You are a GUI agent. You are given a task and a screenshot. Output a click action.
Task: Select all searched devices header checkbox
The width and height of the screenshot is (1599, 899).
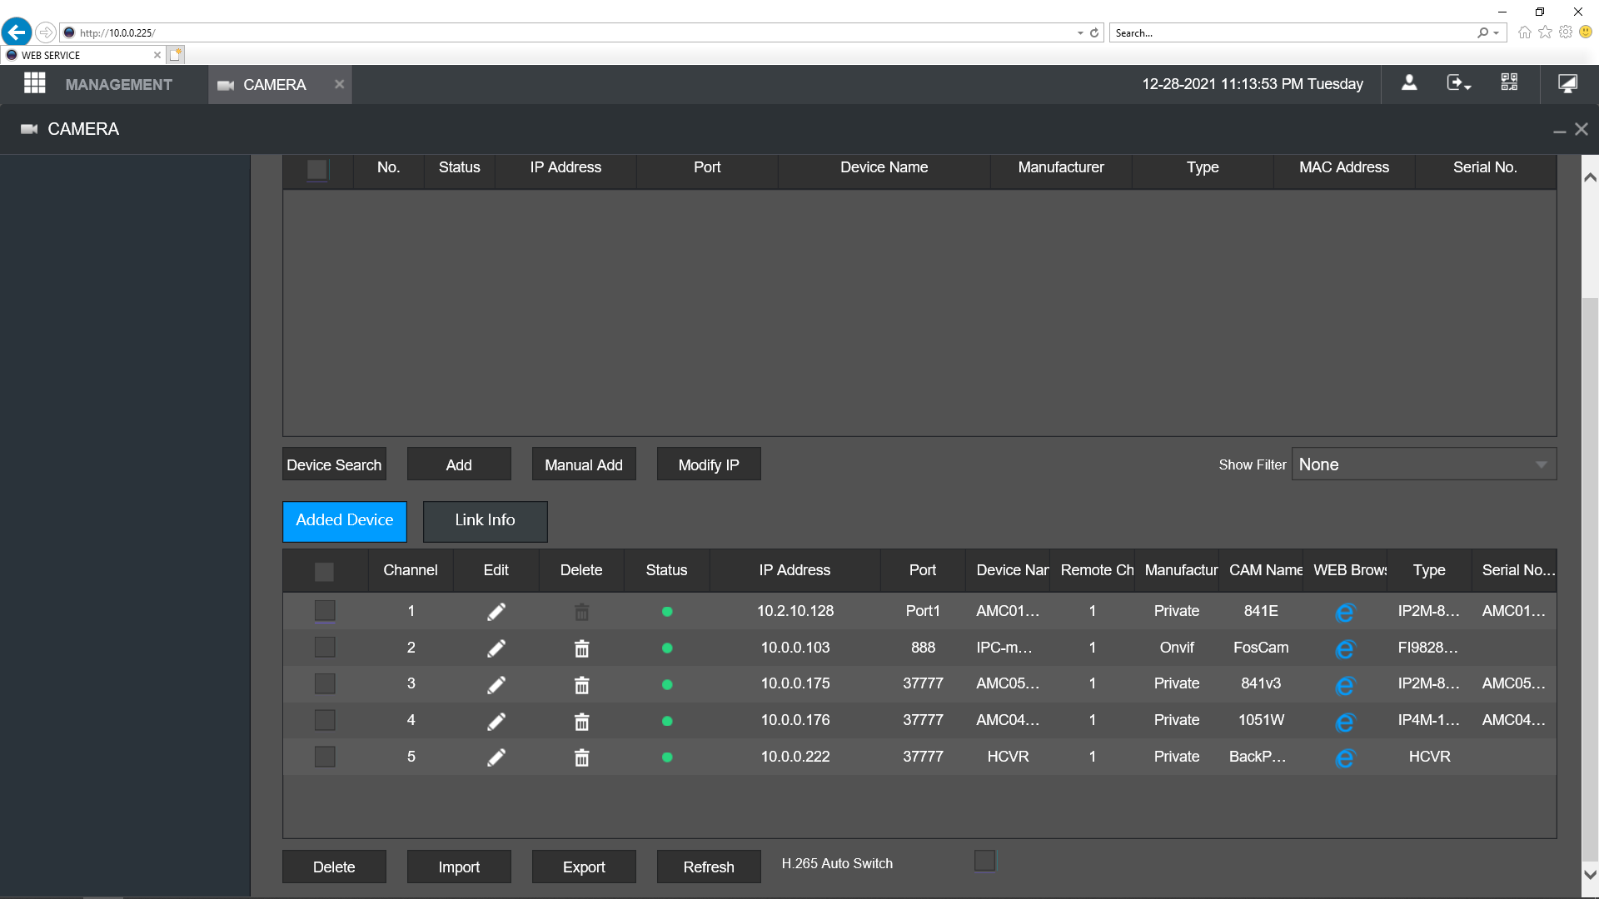click(317, 170)
